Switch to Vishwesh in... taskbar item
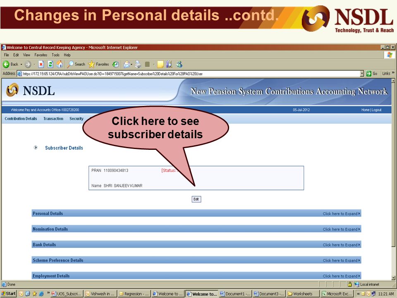 tap(100, 294)
